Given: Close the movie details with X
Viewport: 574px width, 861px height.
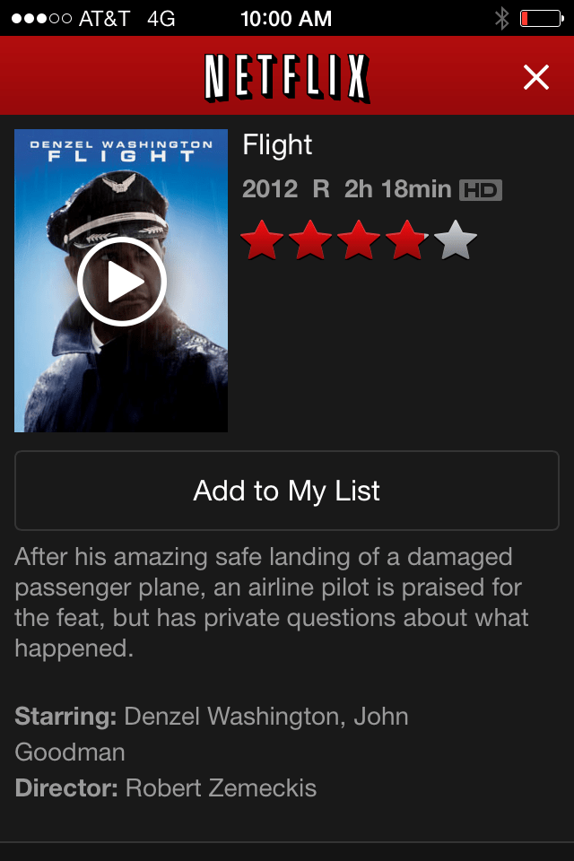Looking at the screenshot, I should click(x=536, y=77).
